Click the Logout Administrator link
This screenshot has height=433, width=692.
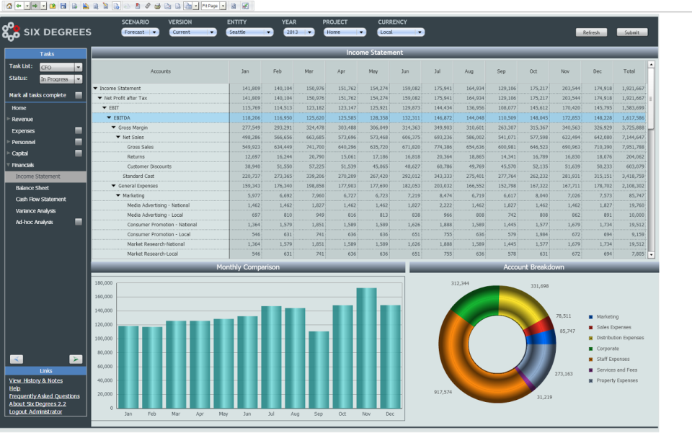click(x=35, y=412)
